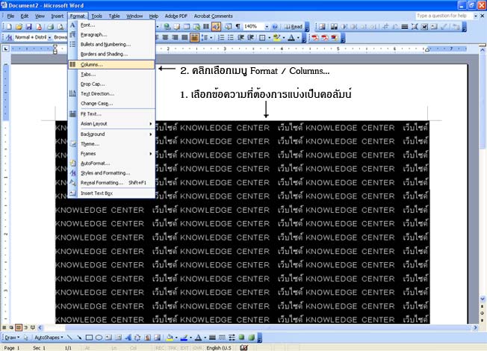Toggle Show/Hide paragraph marks

pos(238,27)
